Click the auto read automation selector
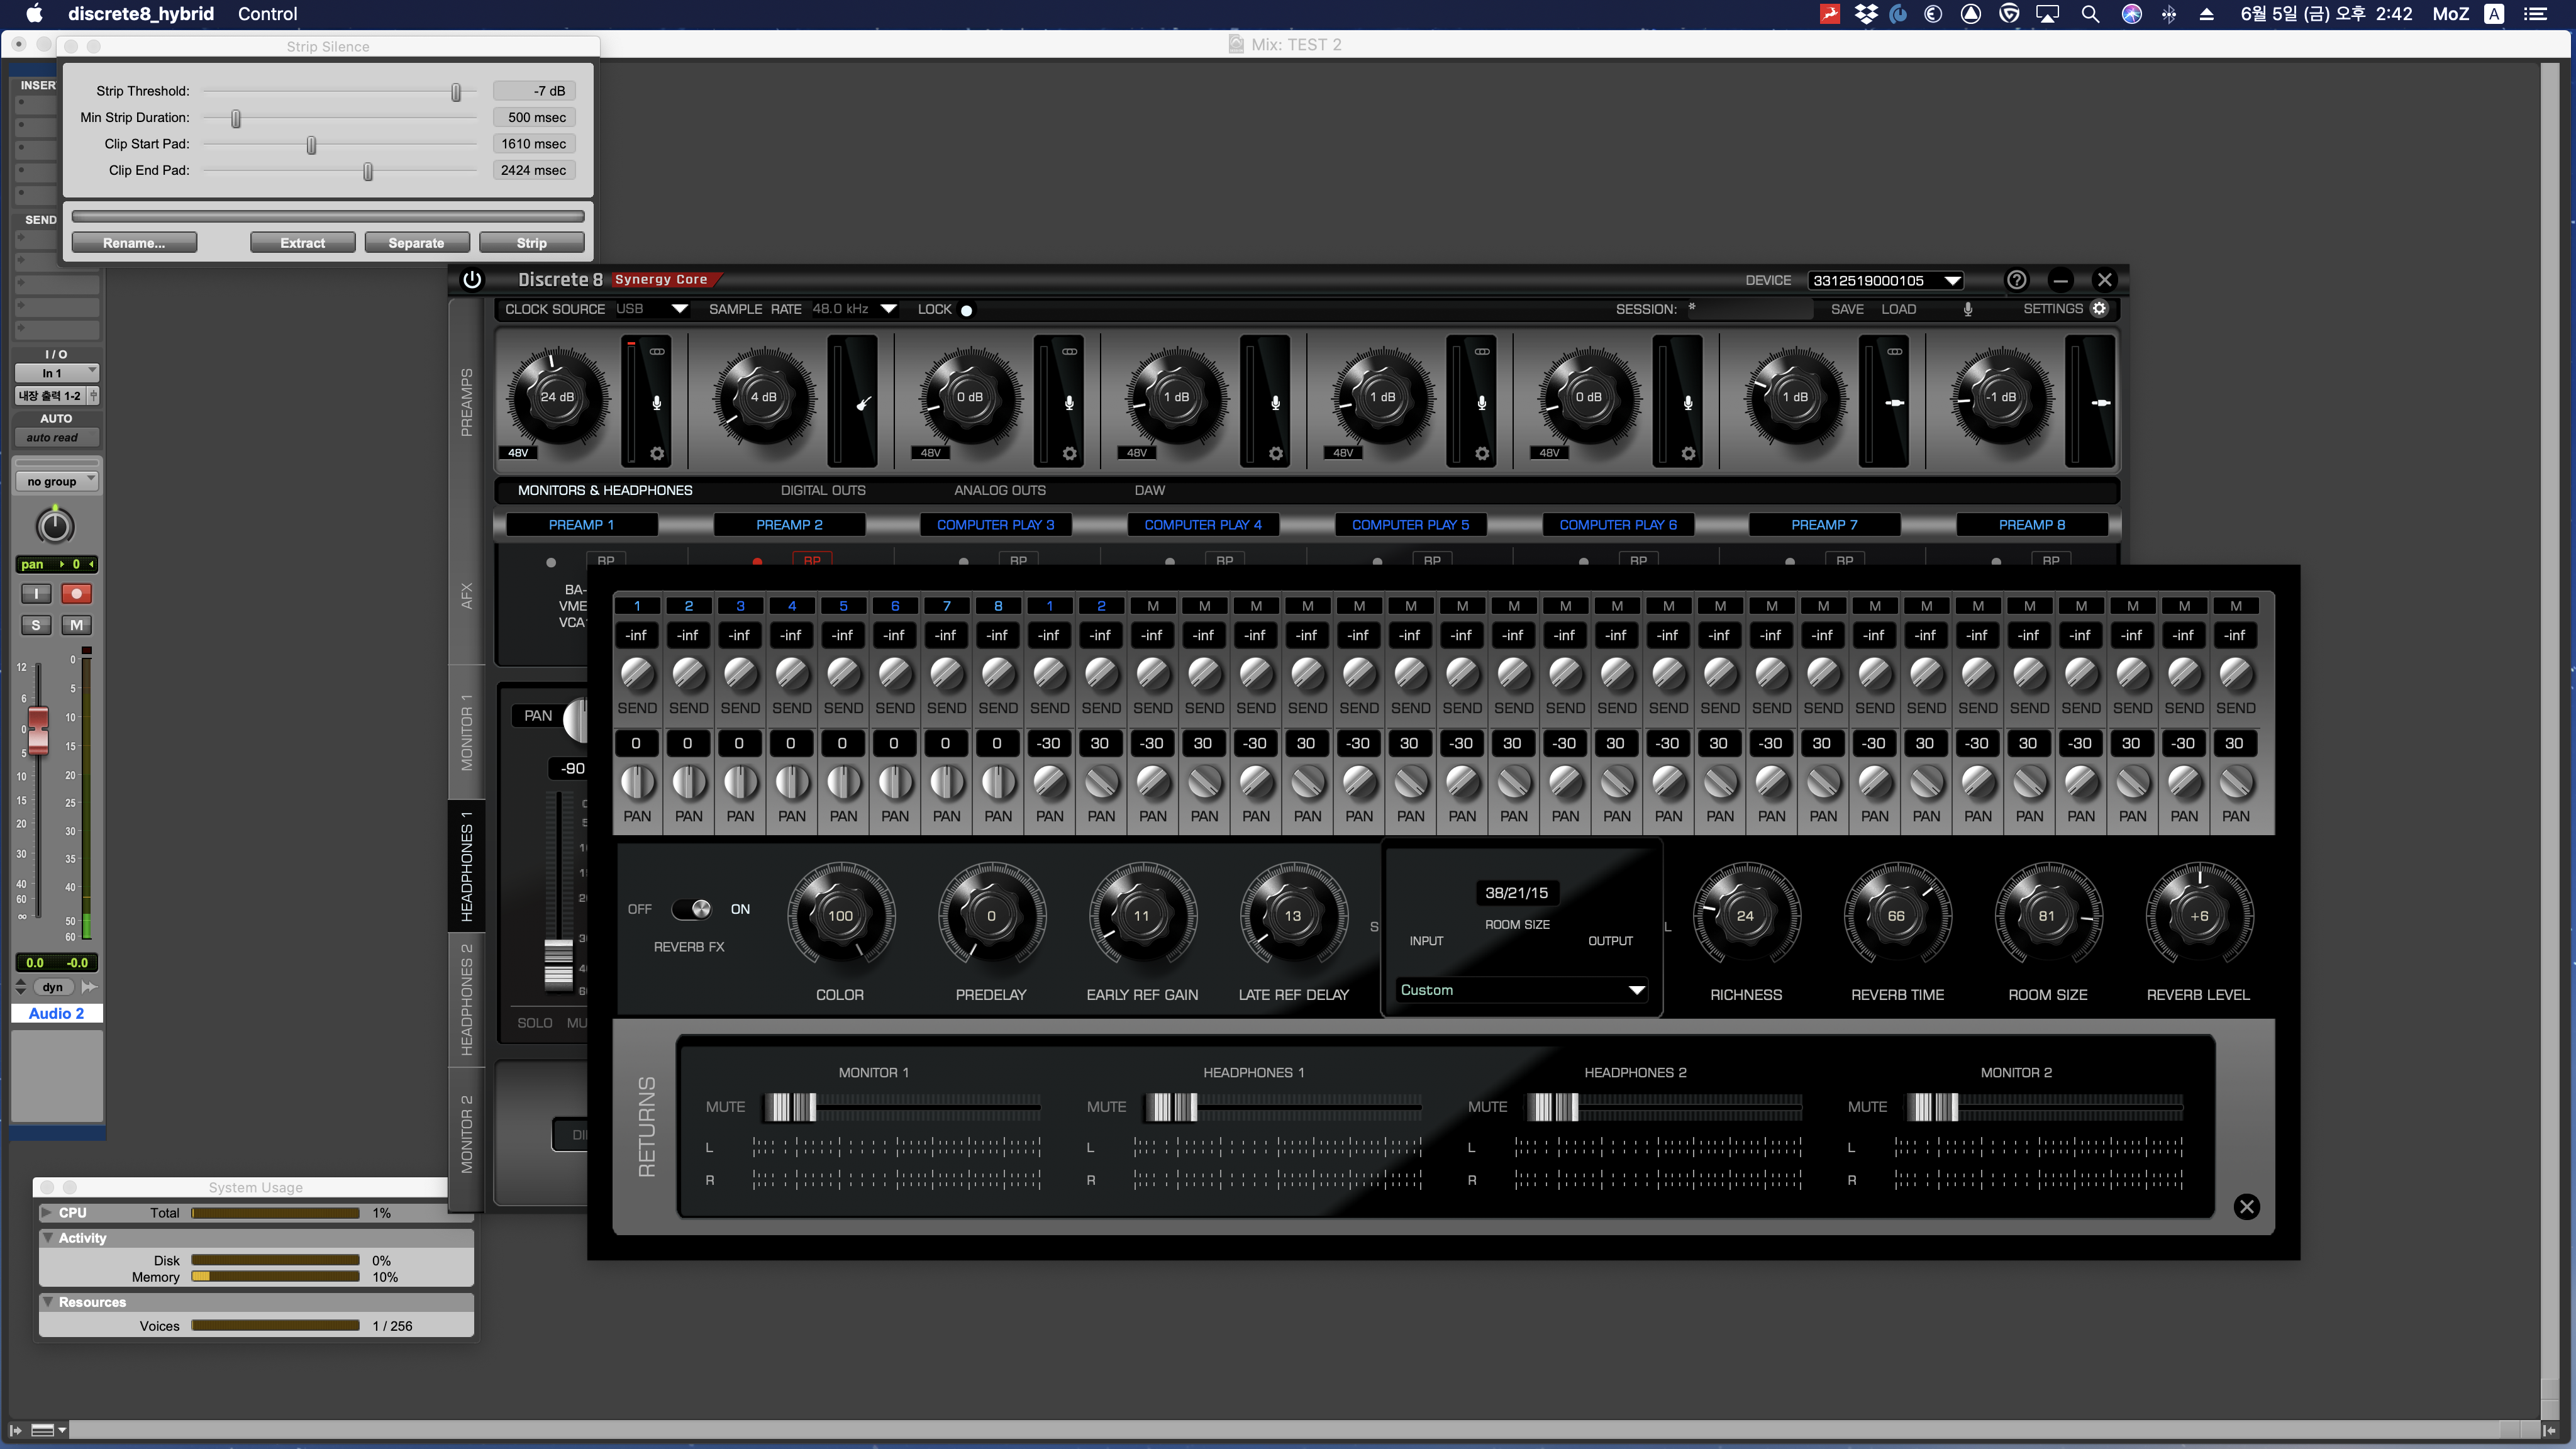Viewport: 2576px width, 1449px height. pyautogui.click(x=56, y=437)
